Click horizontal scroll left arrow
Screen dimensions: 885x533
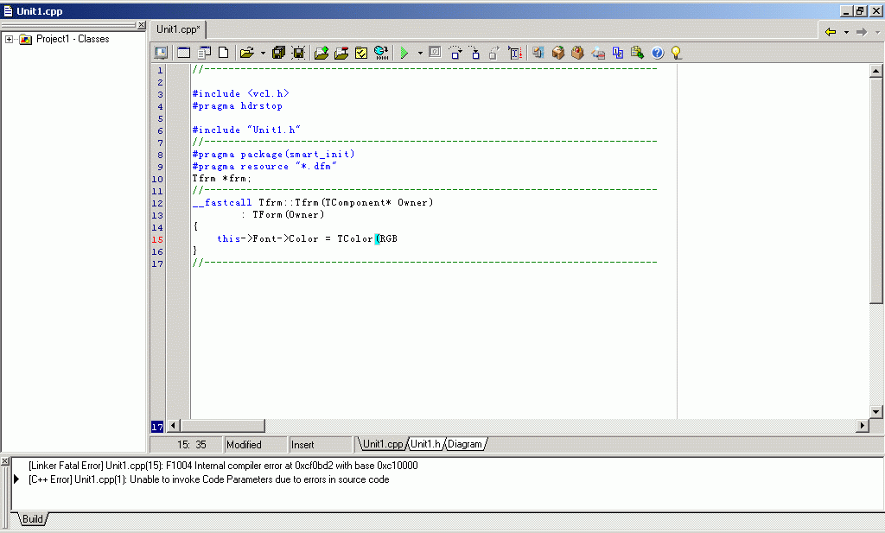[x=173, y=426]
